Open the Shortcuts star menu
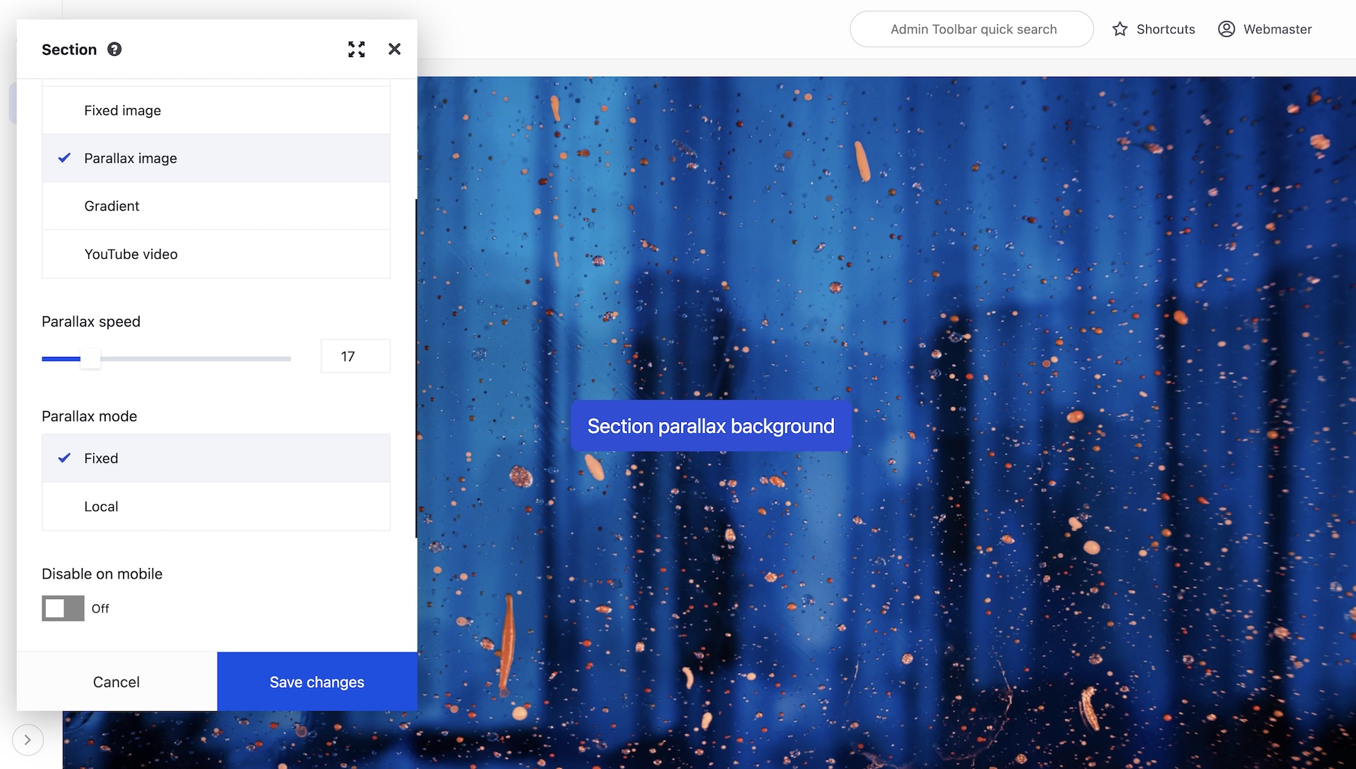The height and width of the screenshot is (769, 1356). 1153,29
